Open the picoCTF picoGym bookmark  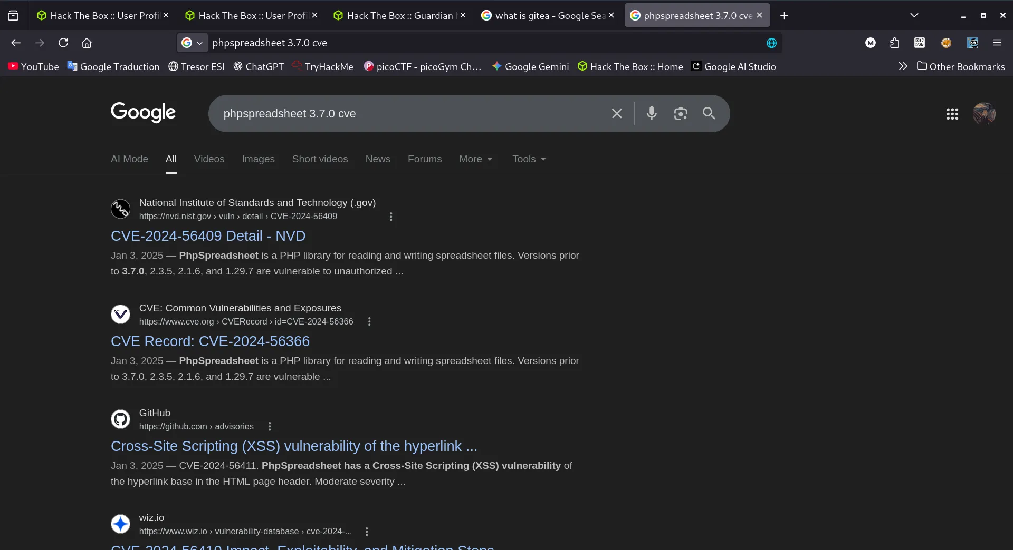[423, 66]
